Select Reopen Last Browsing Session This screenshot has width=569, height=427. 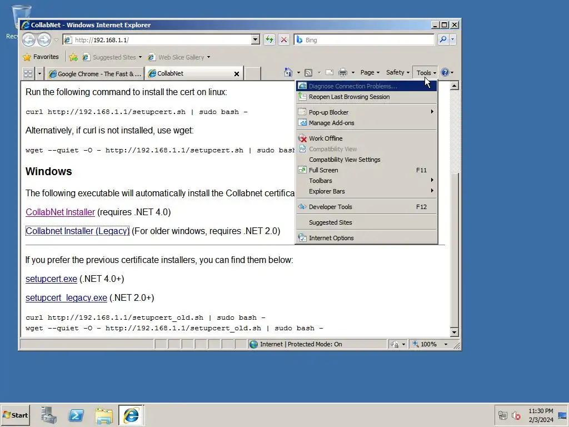click(x=367, y=97)
